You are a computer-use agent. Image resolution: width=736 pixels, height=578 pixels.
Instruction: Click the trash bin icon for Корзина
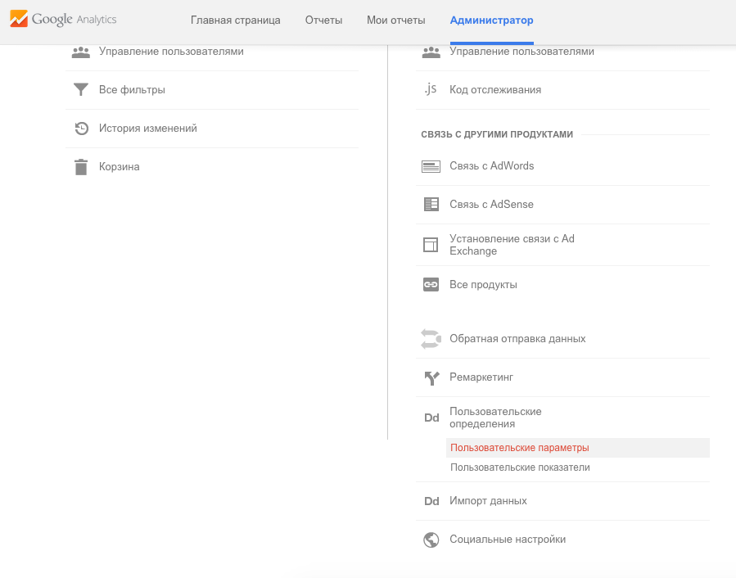click(x=81, y=167)
